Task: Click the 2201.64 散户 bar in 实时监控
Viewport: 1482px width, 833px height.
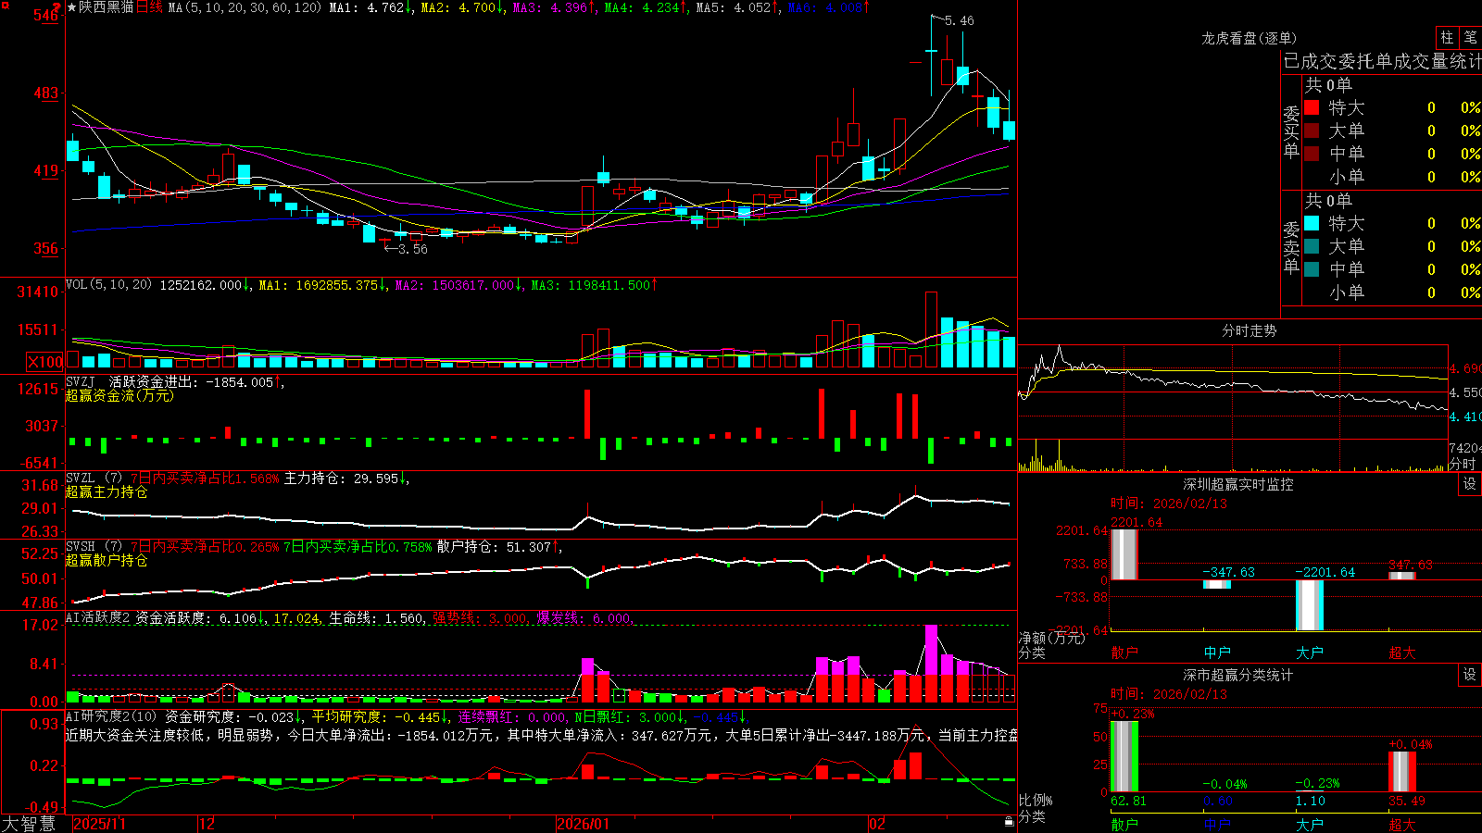Action: click(x=1124, y=554)
